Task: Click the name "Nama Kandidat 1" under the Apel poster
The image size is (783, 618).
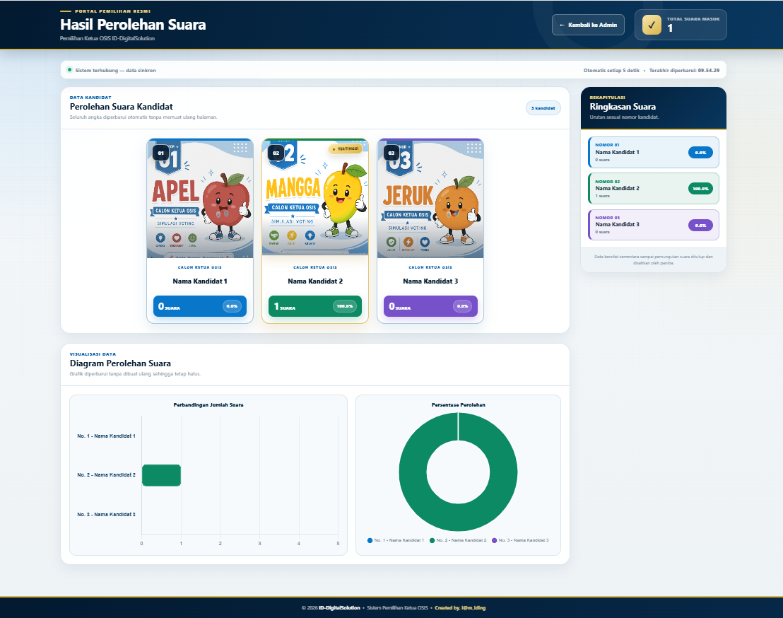Action: tap(200, 281)
